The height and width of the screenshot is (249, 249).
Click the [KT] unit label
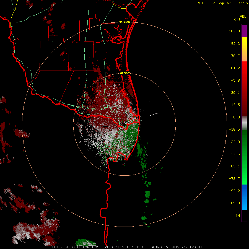(236, 19)
